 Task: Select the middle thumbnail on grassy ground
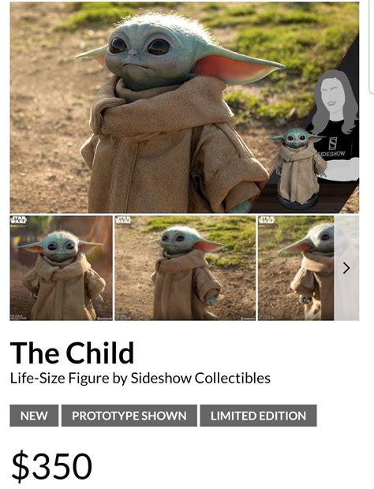pos(185,268)
